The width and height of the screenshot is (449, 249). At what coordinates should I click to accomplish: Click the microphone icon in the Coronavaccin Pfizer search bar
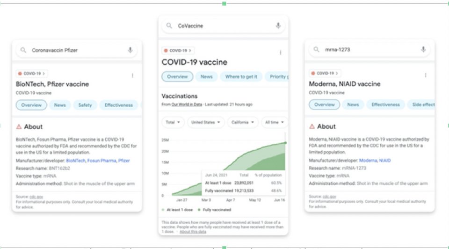[130, 50]
